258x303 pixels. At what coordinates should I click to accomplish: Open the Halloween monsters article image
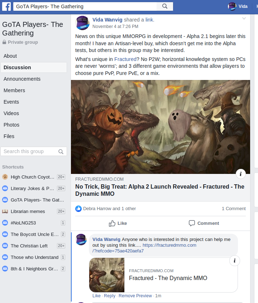click(161, 127)
